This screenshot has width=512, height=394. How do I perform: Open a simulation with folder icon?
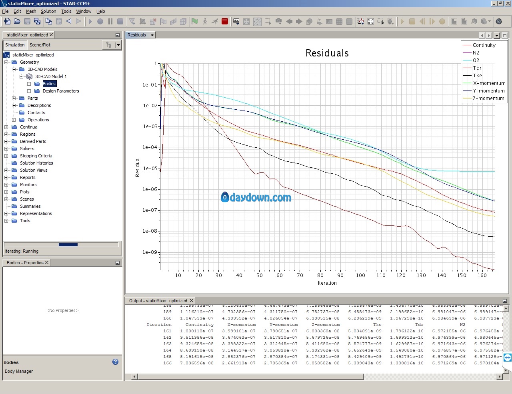pos(17,21)
